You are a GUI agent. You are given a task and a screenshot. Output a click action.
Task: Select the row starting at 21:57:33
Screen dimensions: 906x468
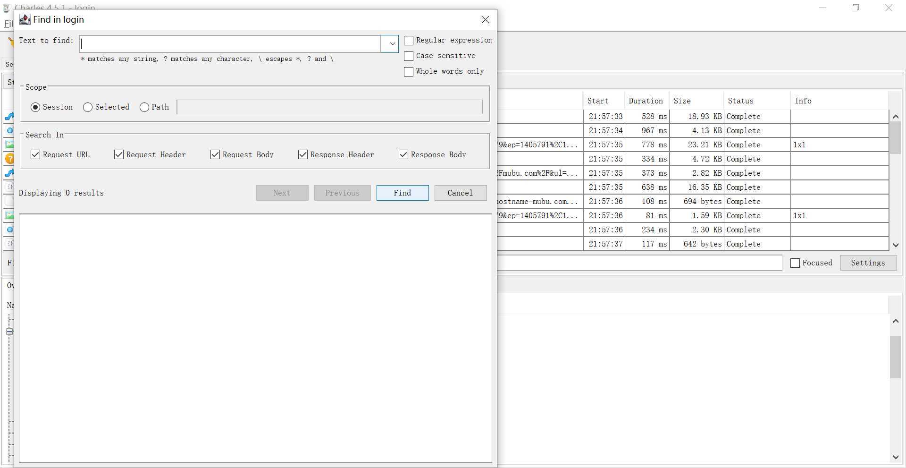tap(693, 116)
